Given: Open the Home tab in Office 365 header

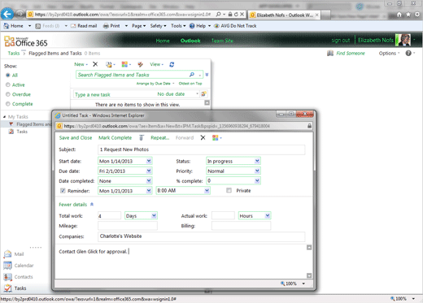Looking at the screenshot, I should click(x=163, y=41).
